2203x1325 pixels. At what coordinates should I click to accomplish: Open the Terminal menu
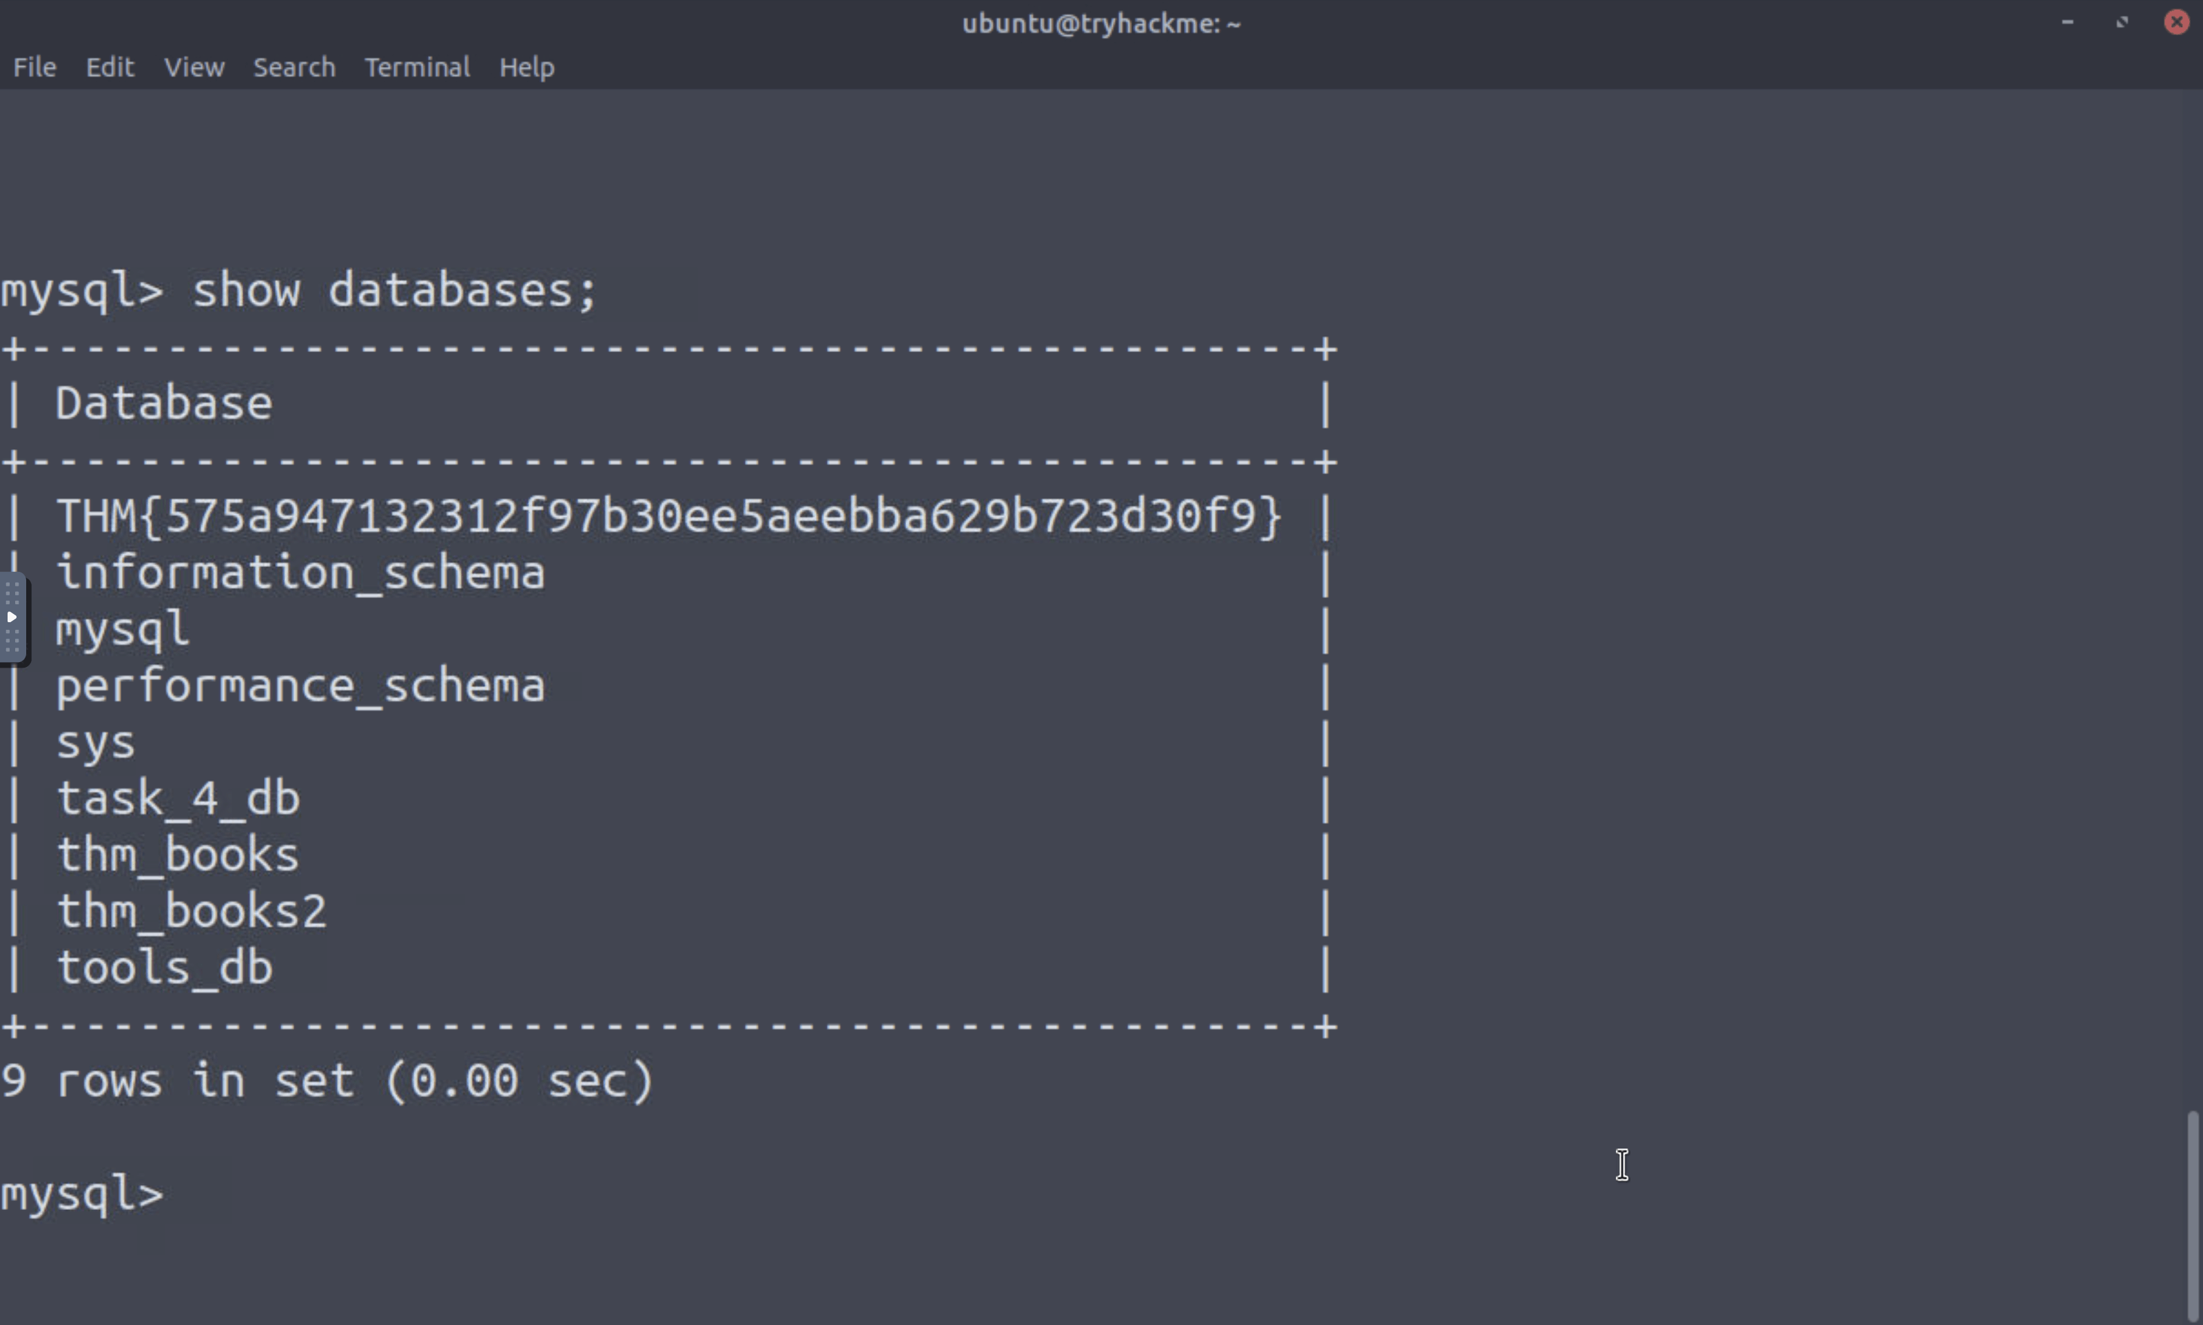(417, 67)
